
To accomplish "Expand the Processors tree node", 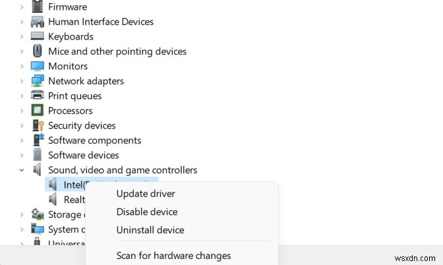I will [x=22, y=111].
